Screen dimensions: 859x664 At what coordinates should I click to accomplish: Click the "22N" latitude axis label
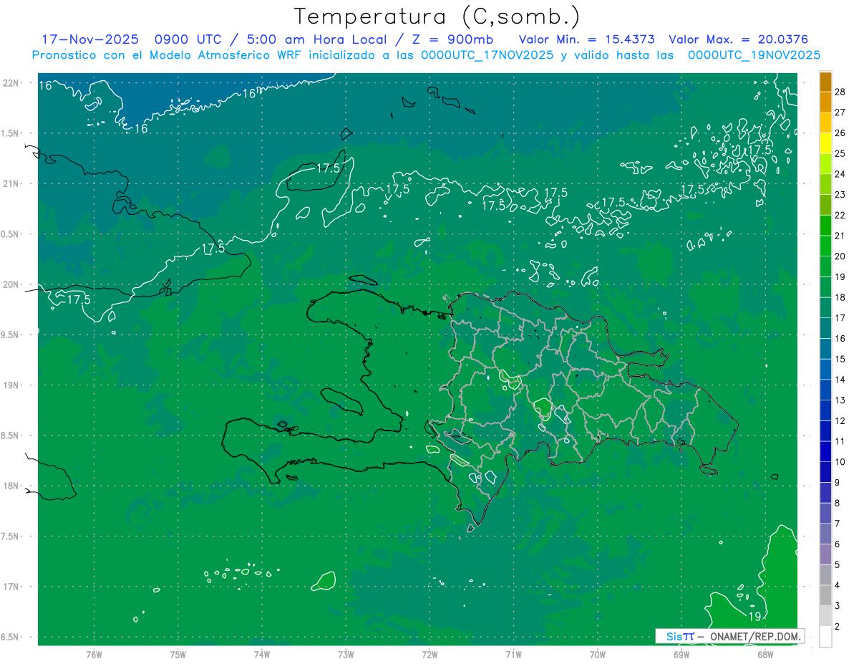pyautogui.click(x=10, y=82)
